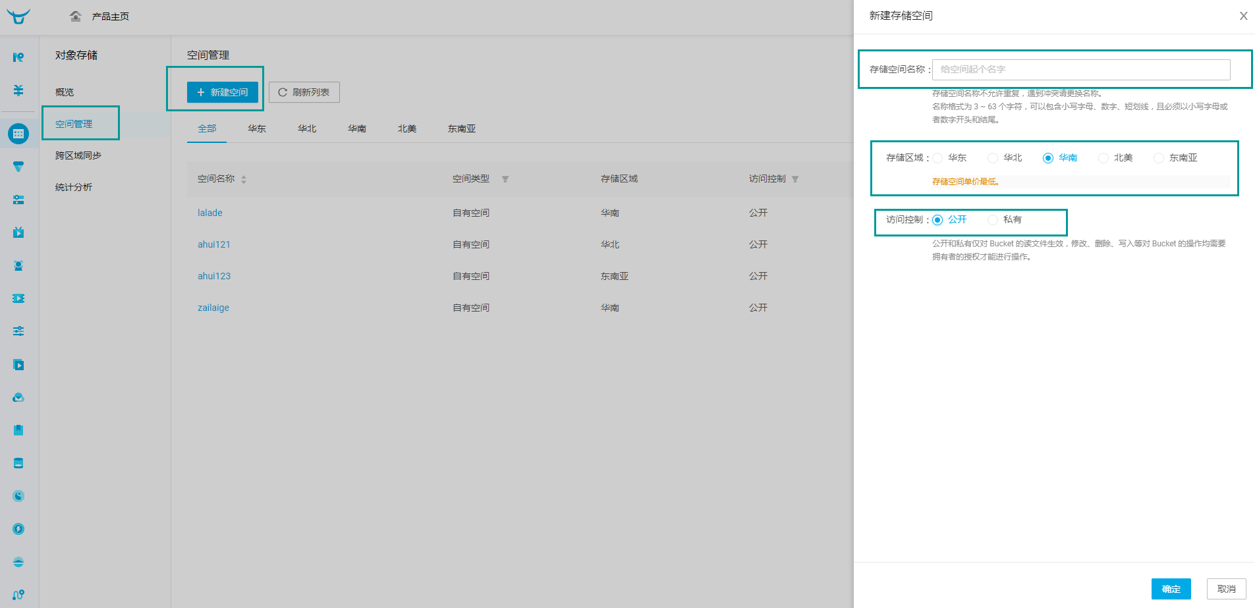Click the sliders settings icon in sidebar
This screenshot has height=608, width=1255.
pyautogui.click(x=18, y=331)
